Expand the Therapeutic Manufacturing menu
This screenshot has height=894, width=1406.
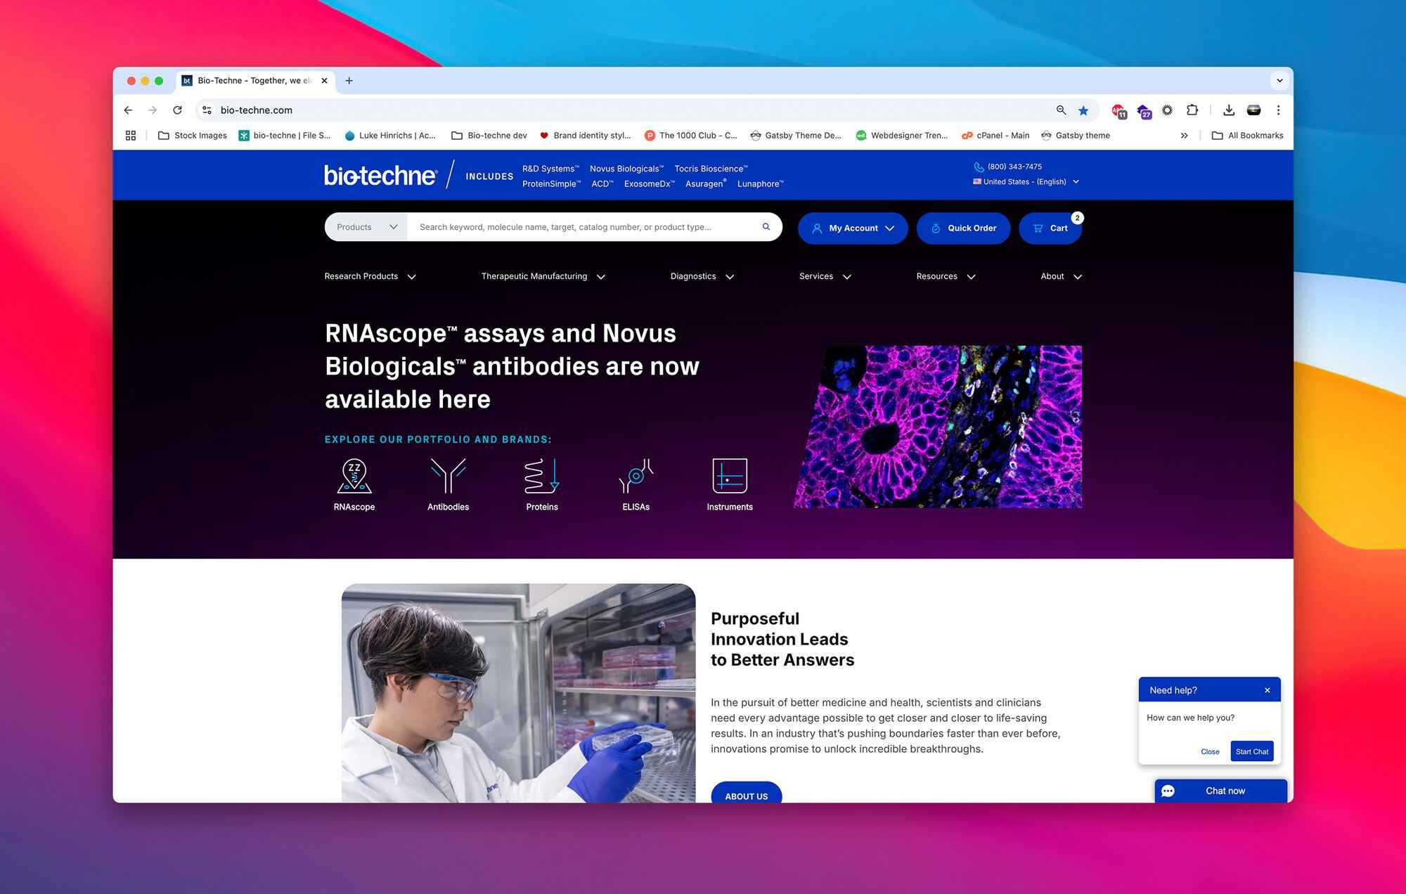(x=543, y=277)
